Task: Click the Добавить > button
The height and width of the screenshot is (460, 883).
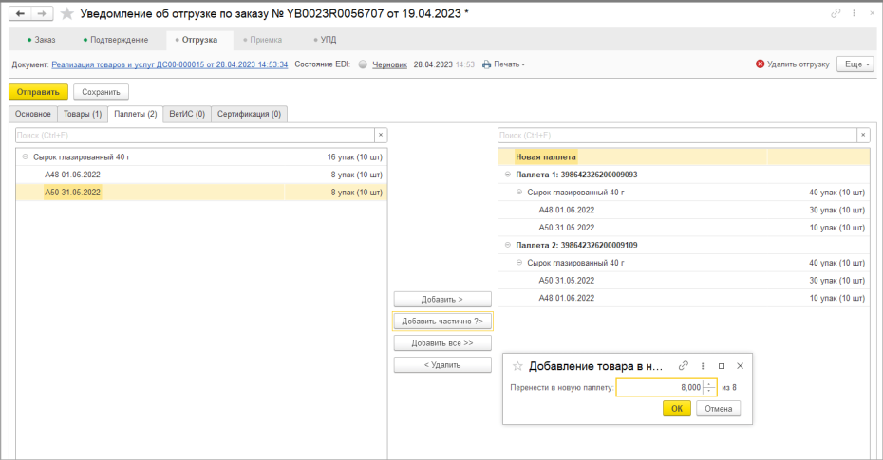Action: coord(442,299)
